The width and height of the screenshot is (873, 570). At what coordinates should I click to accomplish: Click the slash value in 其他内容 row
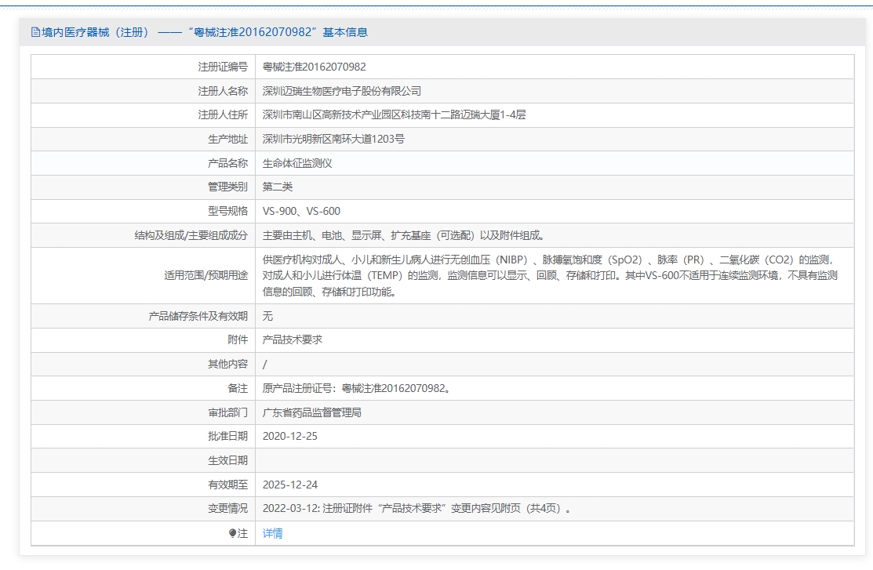pos(265,364)
